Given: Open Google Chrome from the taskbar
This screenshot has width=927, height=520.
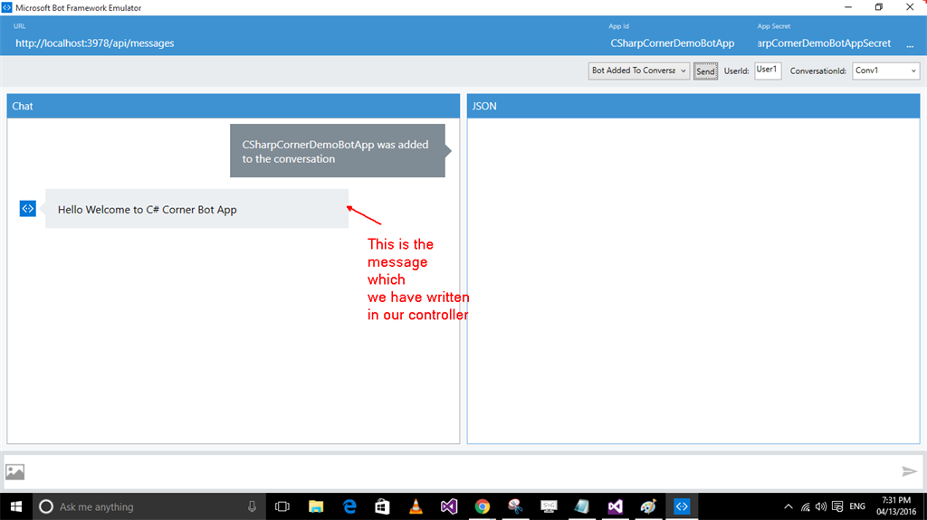Looking at the screenshot, I should click(483, 506).
